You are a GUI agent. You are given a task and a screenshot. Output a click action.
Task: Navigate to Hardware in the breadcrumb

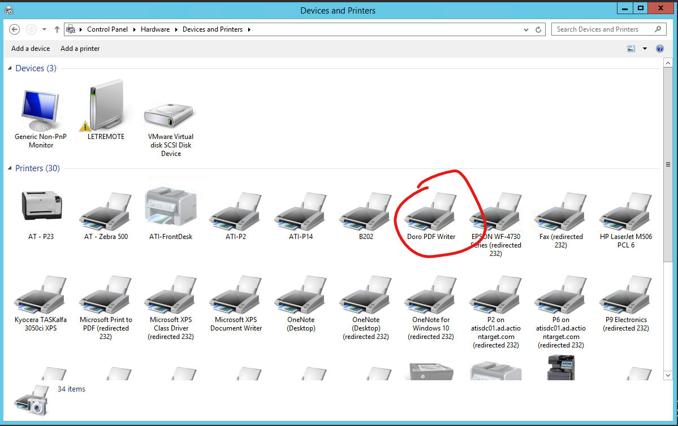[x=155, y=29]
